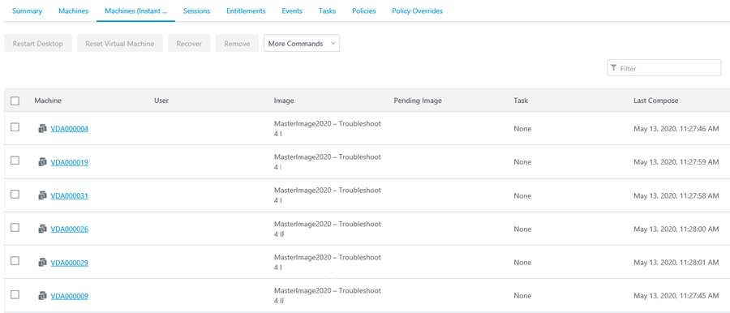
Task: Open the Sessions tab
Action: point(196,11)
